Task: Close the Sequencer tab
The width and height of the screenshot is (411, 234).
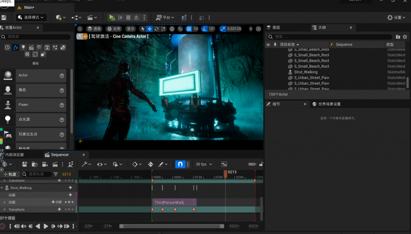Action: click(83, 155)
